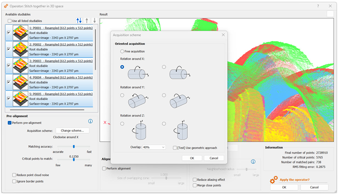339x194 pixels.
Task: Click the blue sort arrows above the studiables list
Action: pyautogui.click(x=79, y=21)
